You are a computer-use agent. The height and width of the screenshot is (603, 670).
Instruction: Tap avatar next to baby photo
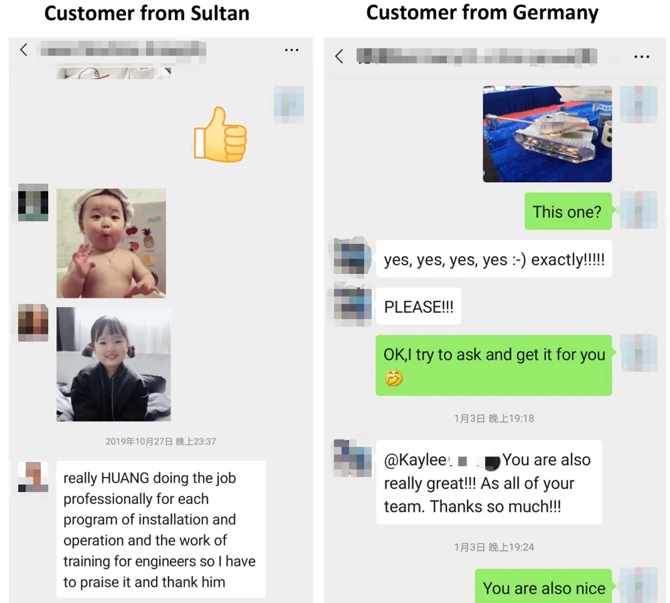pos(33,202)
